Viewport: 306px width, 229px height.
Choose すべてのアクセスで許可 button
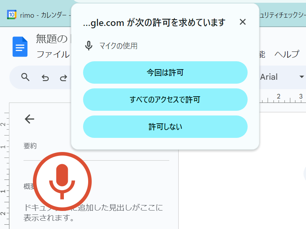pos(165,100)
